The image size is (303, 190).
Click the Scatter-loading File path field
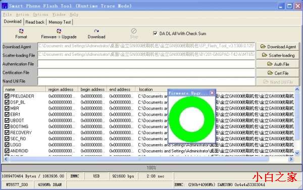point(146,55)
